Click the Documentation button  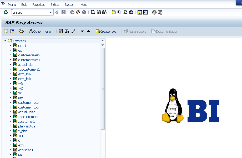(x=165, y=31)
